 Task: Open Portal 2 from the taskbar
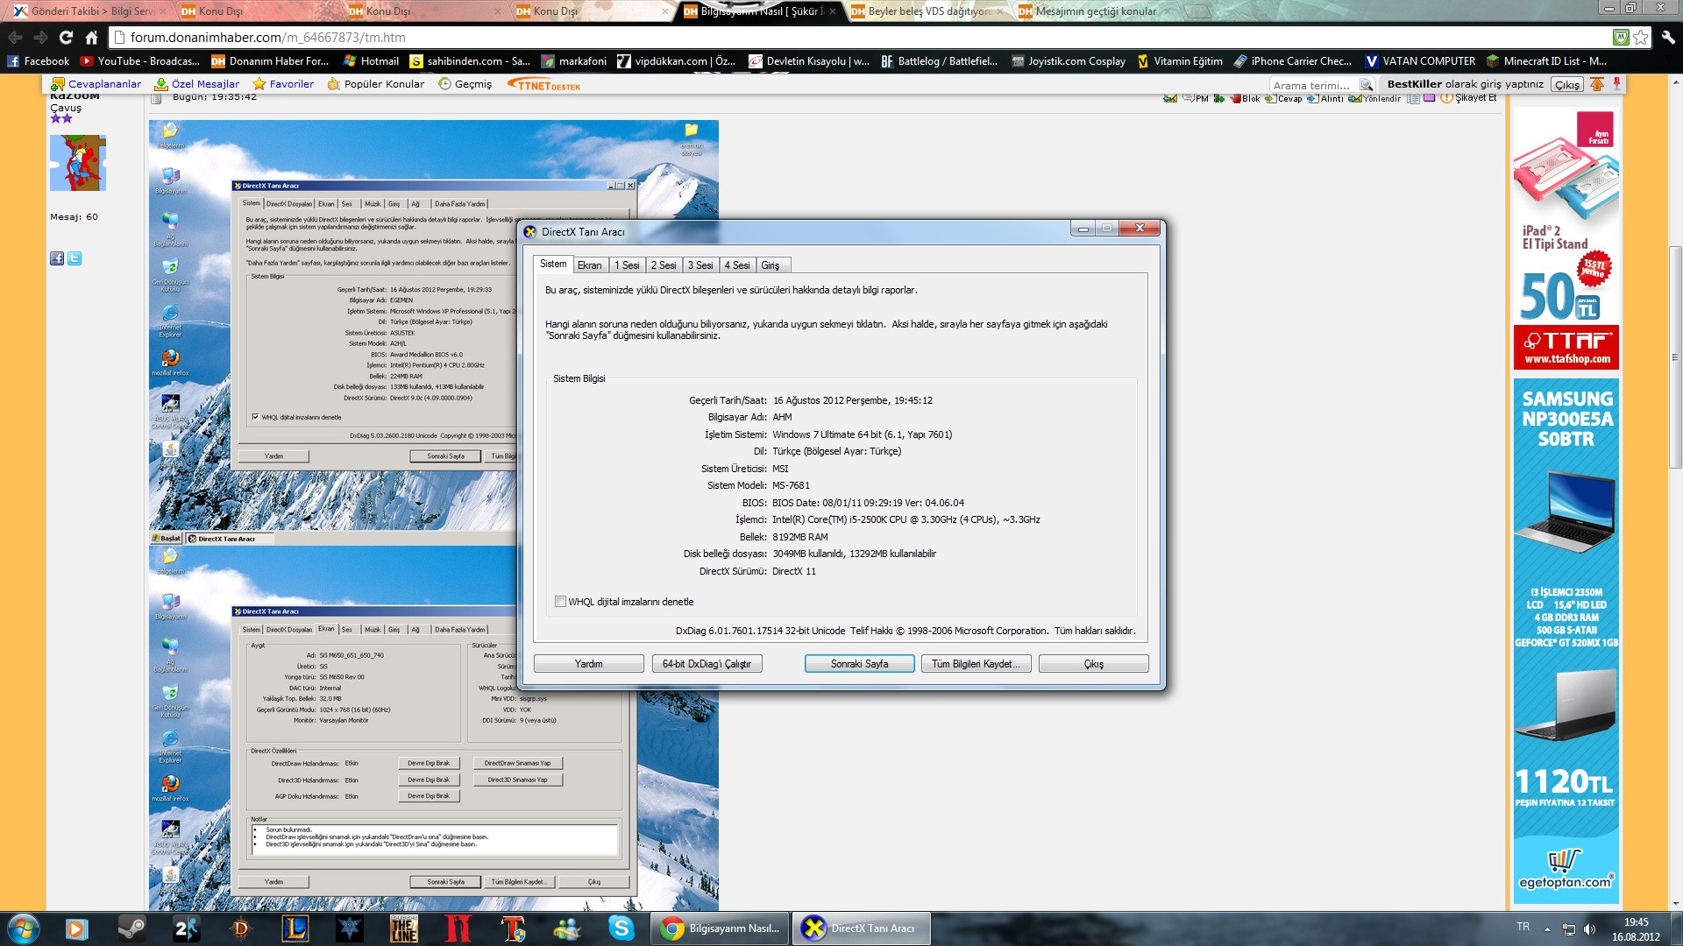(x=187, y=928)
